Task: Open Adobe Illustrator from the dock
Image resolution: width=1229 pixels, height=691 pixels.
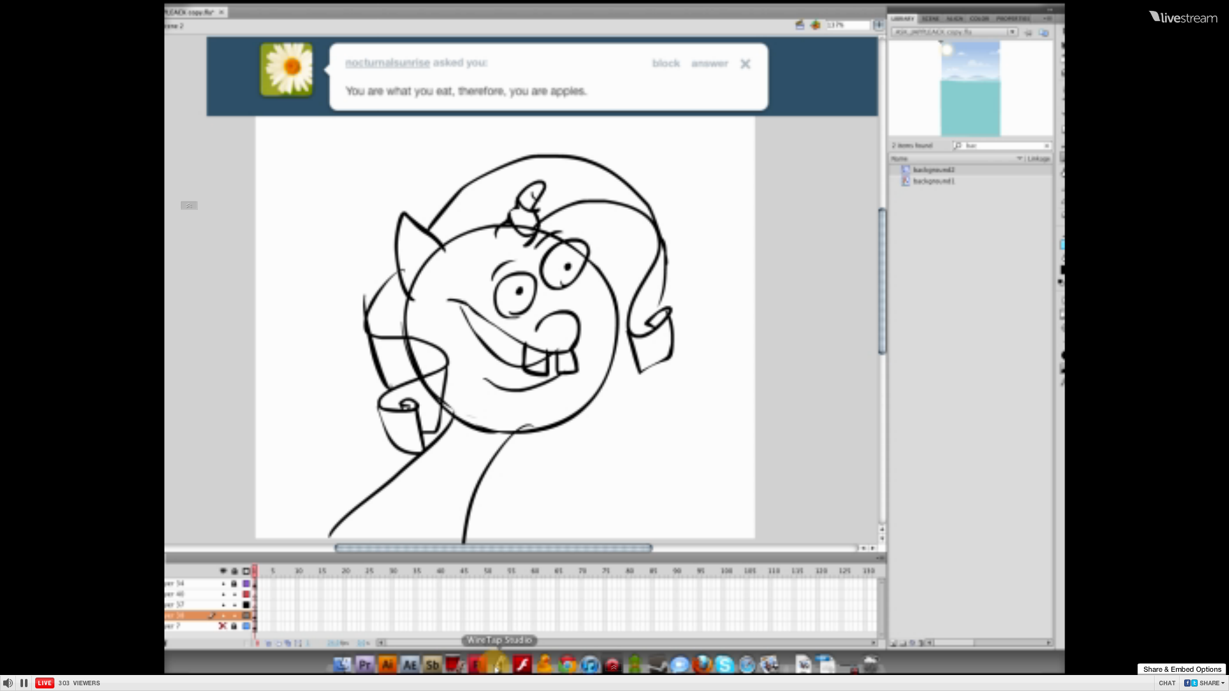Action: 387,665
